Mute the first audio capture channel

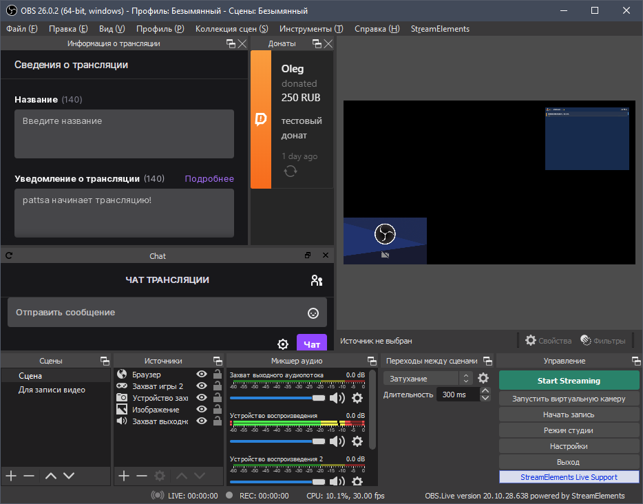pos(337,398)
